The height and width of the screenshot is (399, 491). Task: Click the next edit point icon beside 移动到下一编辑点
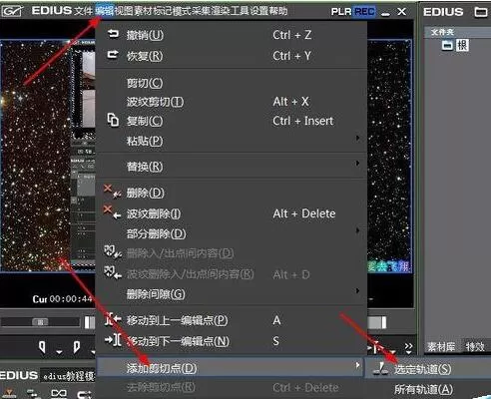click(x=113, y=340)
